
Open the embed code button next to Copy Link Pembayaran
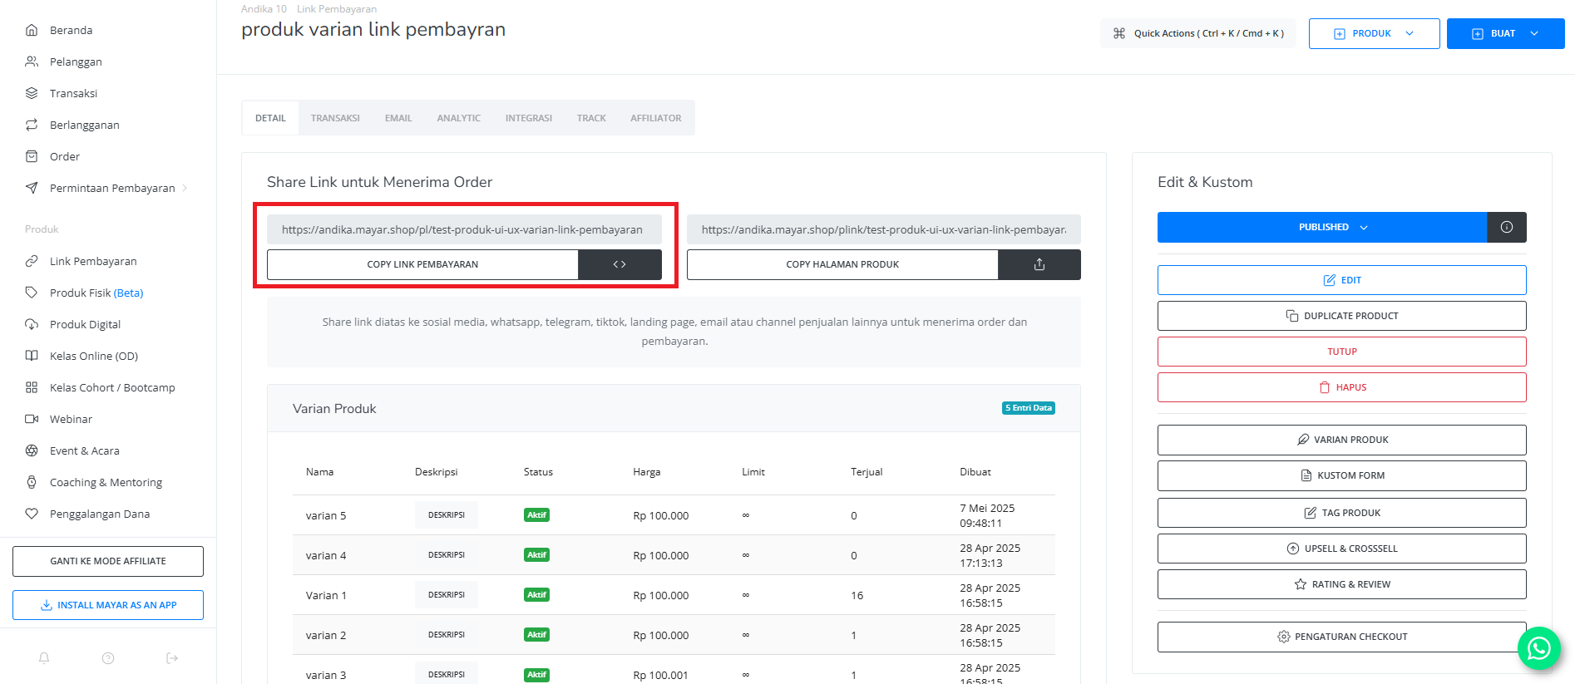click(x=620, y=264)
